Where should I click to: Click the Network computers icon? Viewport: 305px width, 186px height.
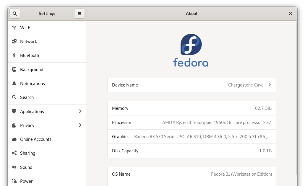(14, 41)
